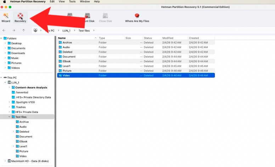Select Videos in the Folders tree
The width and height of the screenshot is (275, 167).
pos(14,68)
